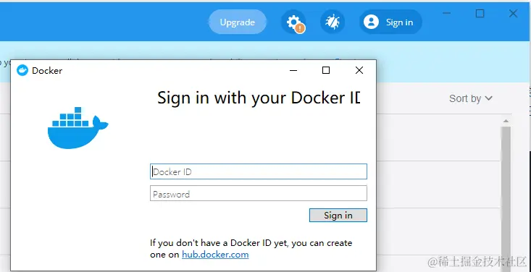Focus the Password input field

(259, 194)
